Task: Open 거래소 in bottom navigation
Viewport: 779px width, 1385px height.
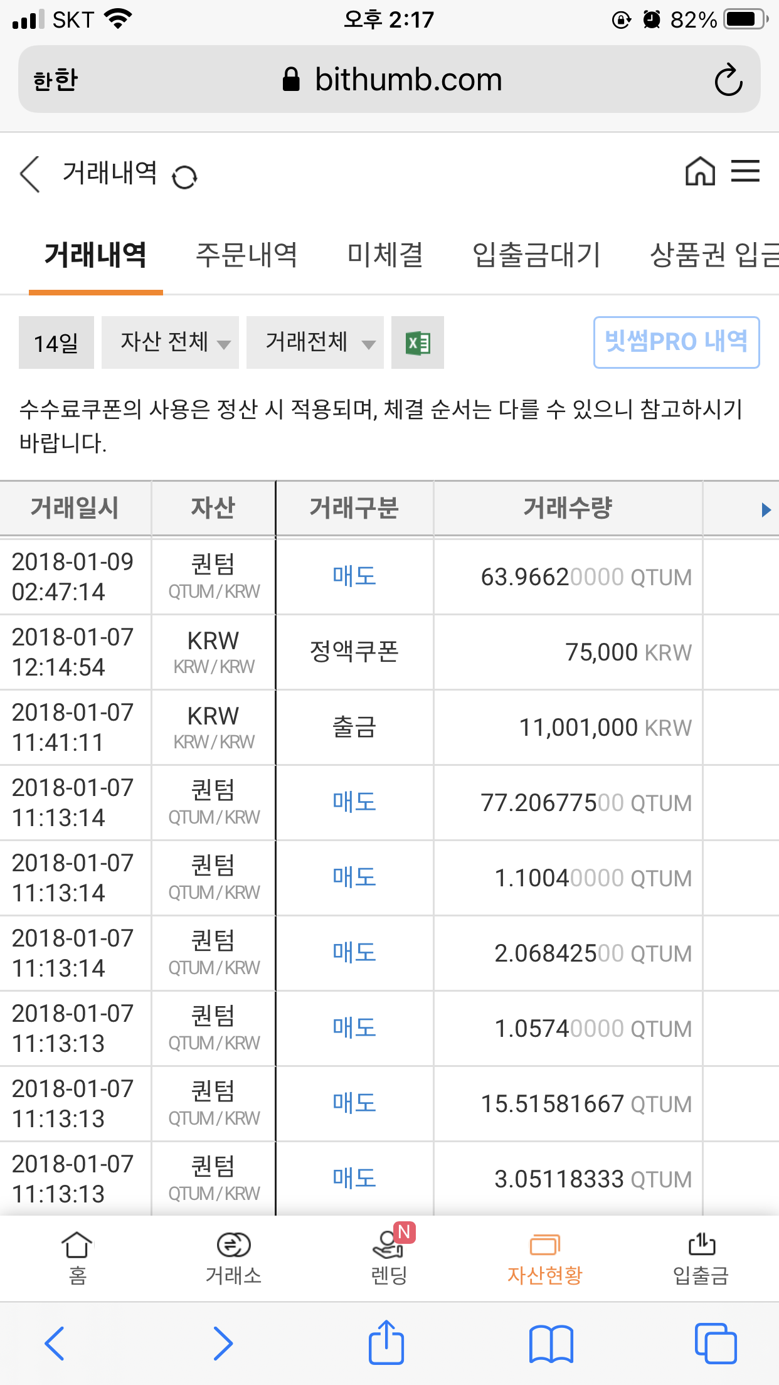Action: 233,1258
